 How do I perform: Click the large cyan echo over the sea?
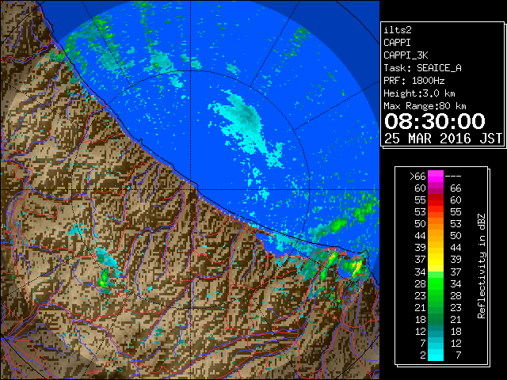(x=247, y=126)
